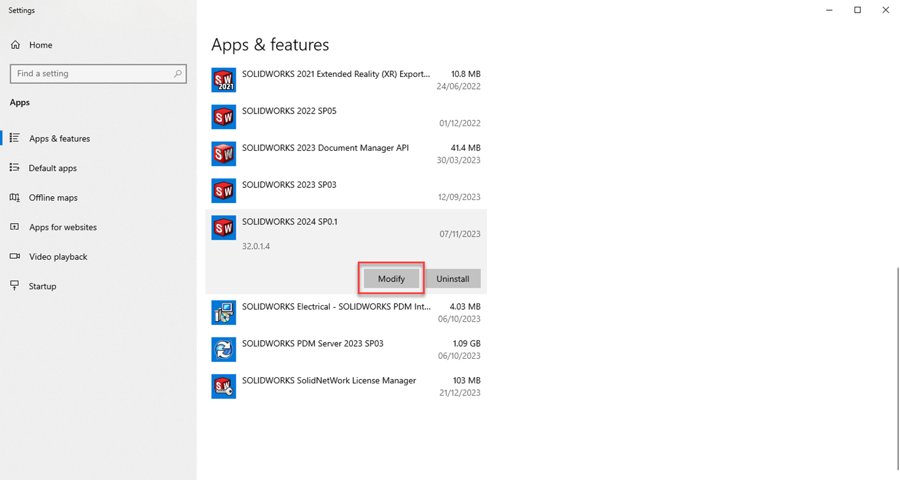
Task: Click the SOLIDWORKS 2023 SP03 app icon
Action: pyautogui.click(x=224, y=190)
